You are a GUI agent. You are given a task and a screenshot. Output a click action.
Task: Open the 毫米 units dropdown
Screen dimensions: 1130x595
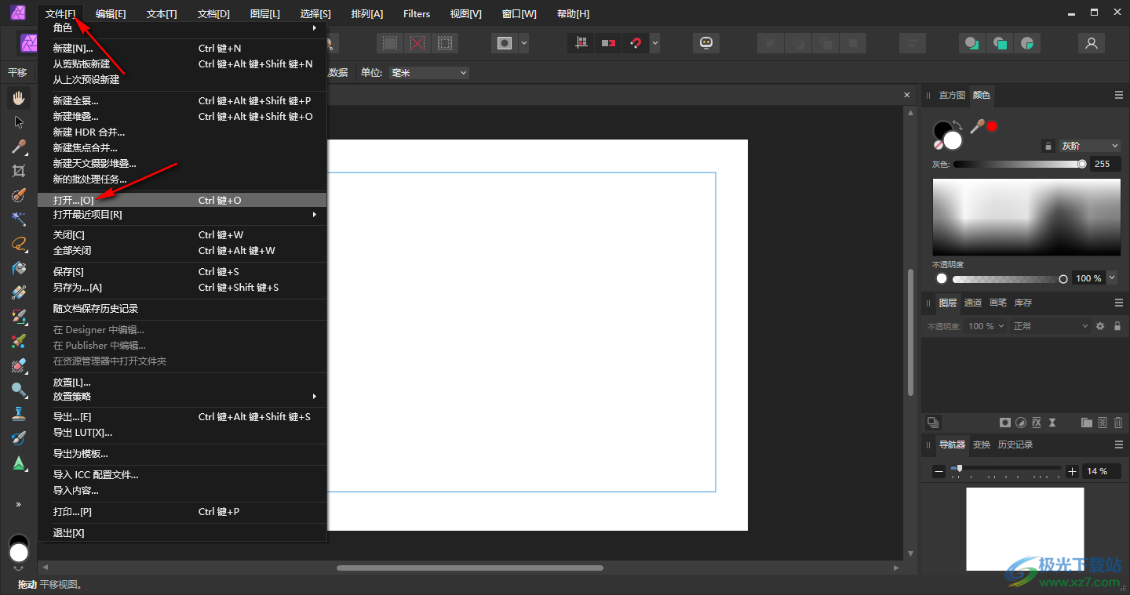pos(428,73)
